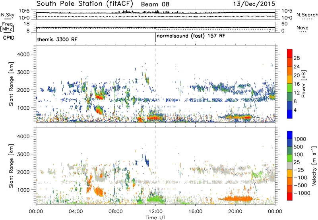Click the blue bottom of the Power color bar
This screenshot has width=318, height=220.
tap(290, 114)
